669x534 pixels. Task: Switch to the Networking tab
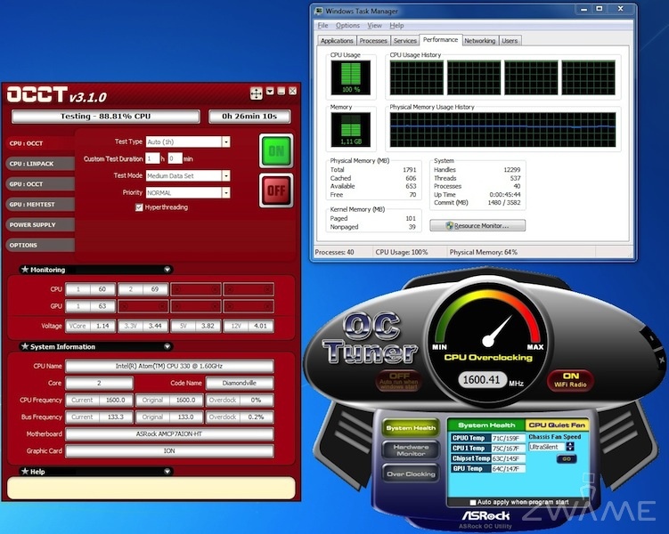pyautogui.click(x=479, y=40)
